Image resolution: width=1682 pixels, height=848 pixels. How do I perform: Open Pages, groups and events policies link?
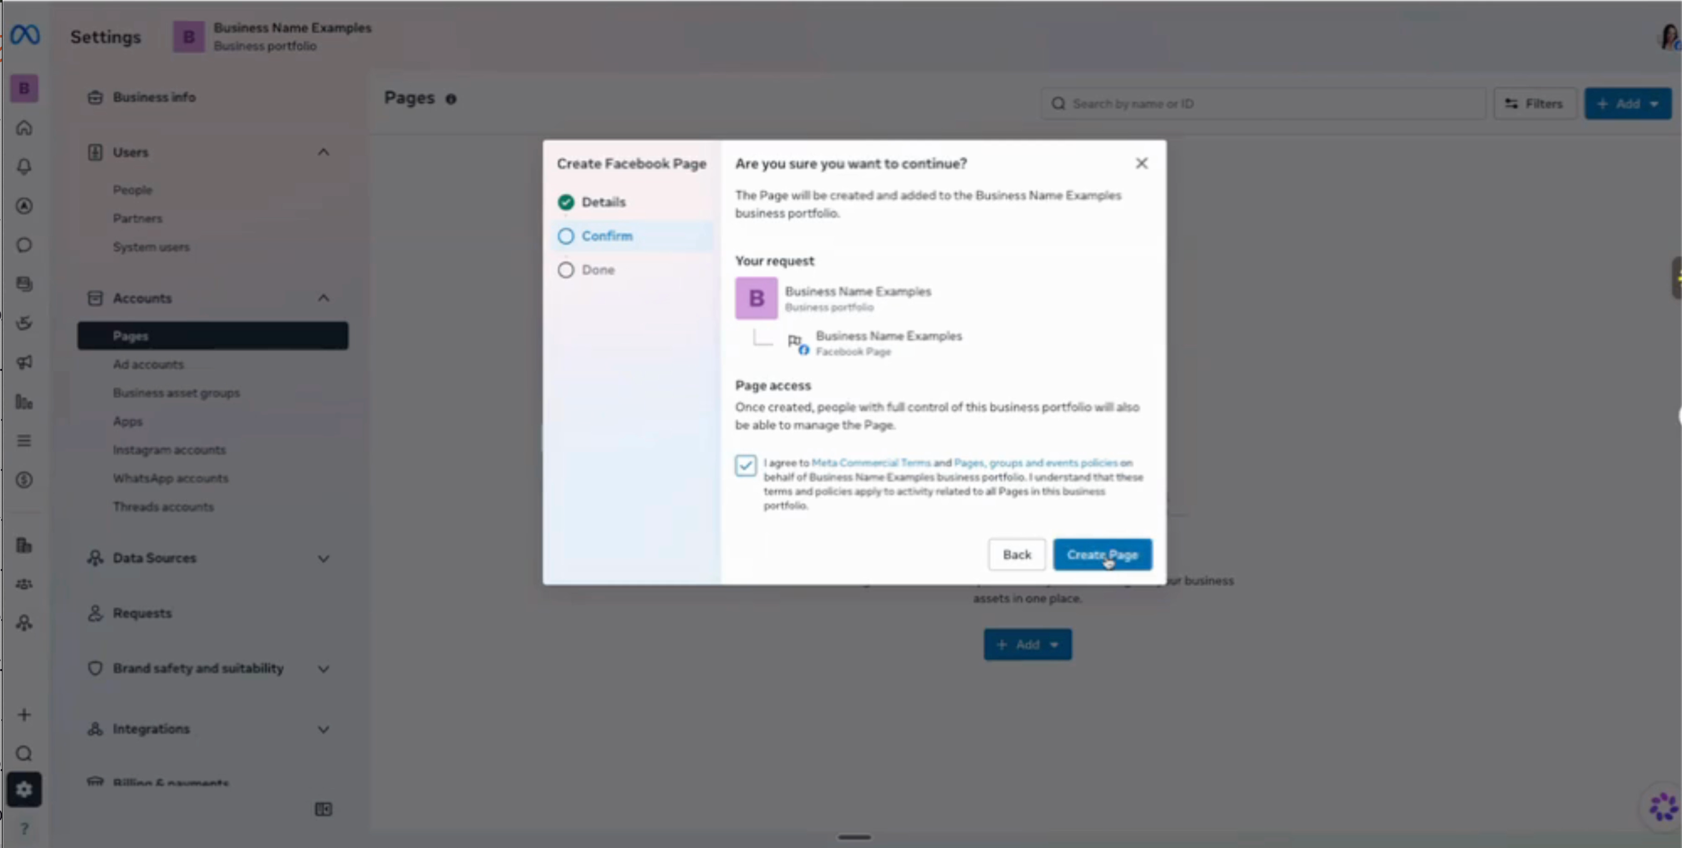click(x=1036, y=463)
